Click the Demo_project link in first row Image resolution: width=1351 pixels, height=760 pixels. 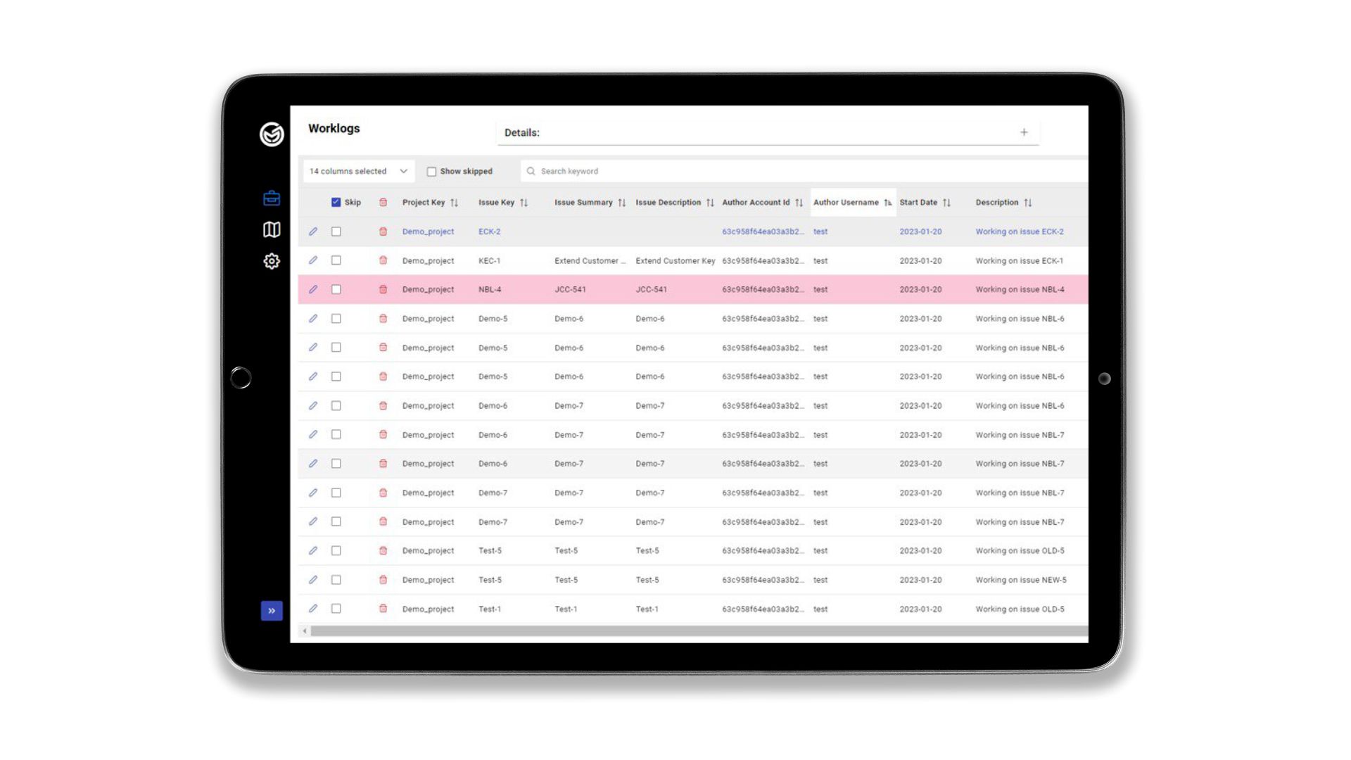[428, 232]
